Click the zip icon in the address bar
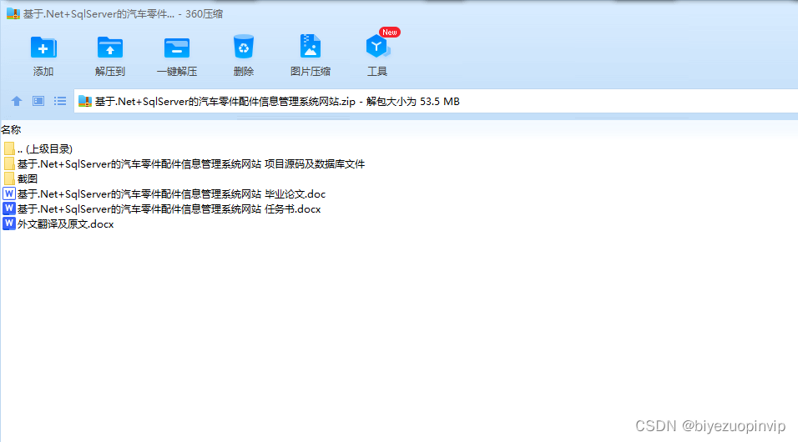 tap(85, 101)
